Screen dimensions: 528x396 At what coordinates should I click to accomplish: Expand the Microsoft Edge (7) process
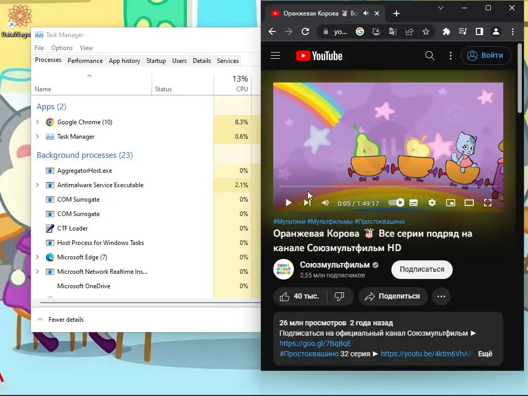pos(37,257)
